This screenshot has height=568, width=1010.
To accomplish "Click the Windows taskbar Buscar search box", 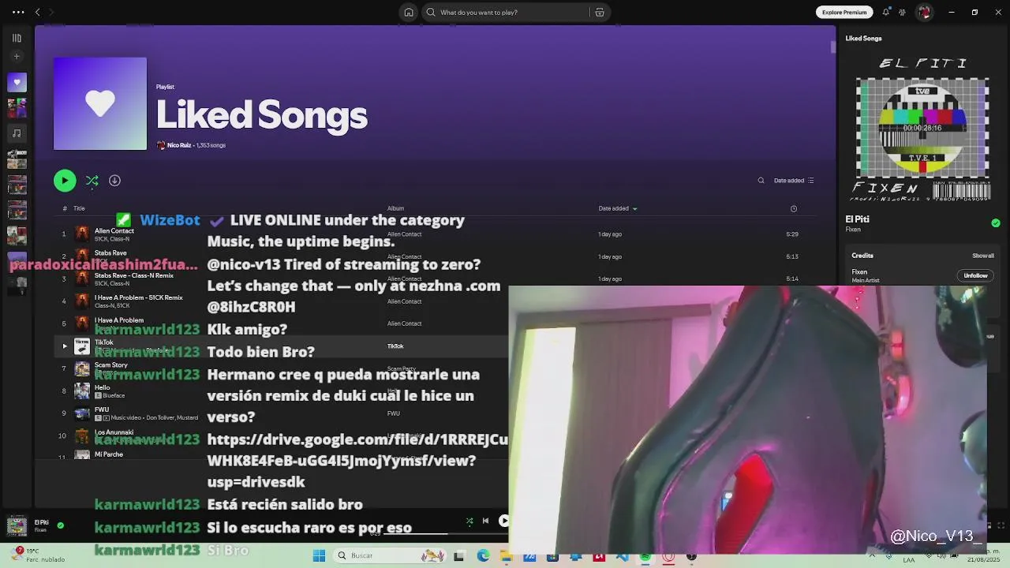I will (391, 555).
